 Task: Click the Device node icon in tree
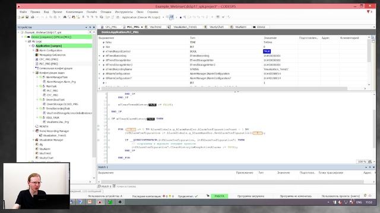[28, 37]
